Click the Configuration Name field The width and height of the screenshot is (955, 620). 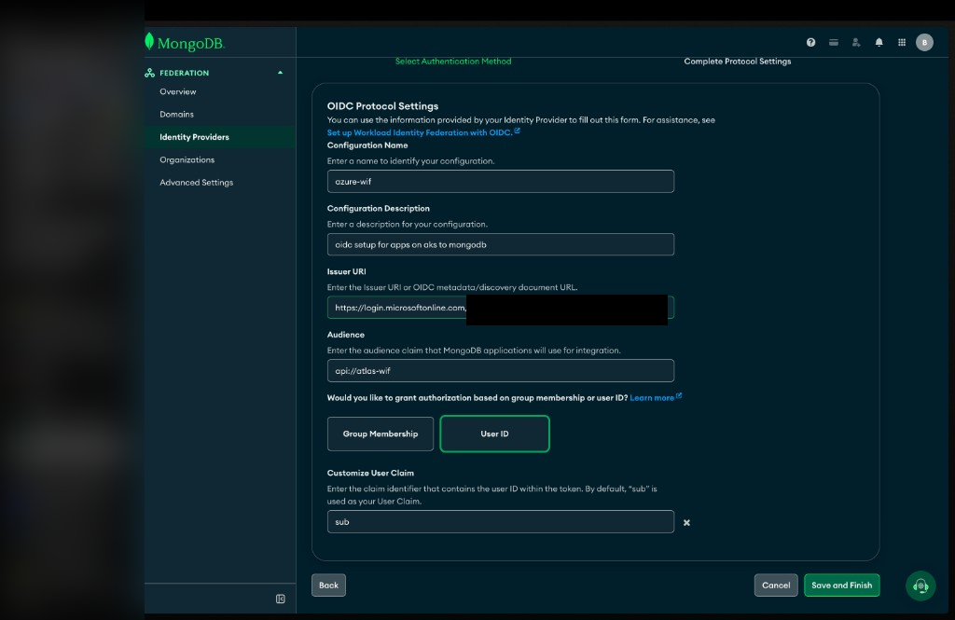pos(501,182)
